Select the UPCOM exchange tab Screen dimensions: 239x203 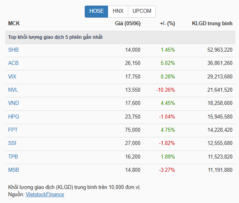tap(142, 12)
